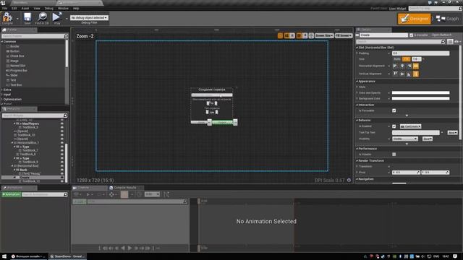Open Tool Tip Text Bind dropdown
Image resolution: width=463 pixels, height=260 pixels.
click(x=452, y=133)
